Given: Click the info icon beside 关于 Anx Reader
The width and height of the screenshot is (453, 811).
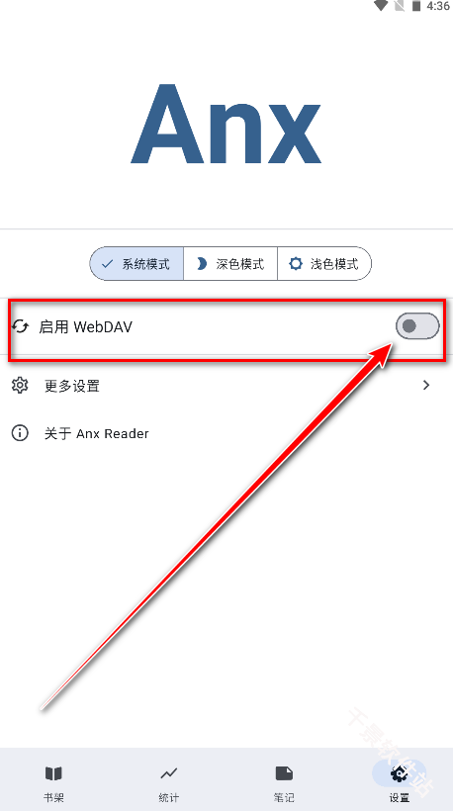Looking at the screenshot, I should (20, 433).
